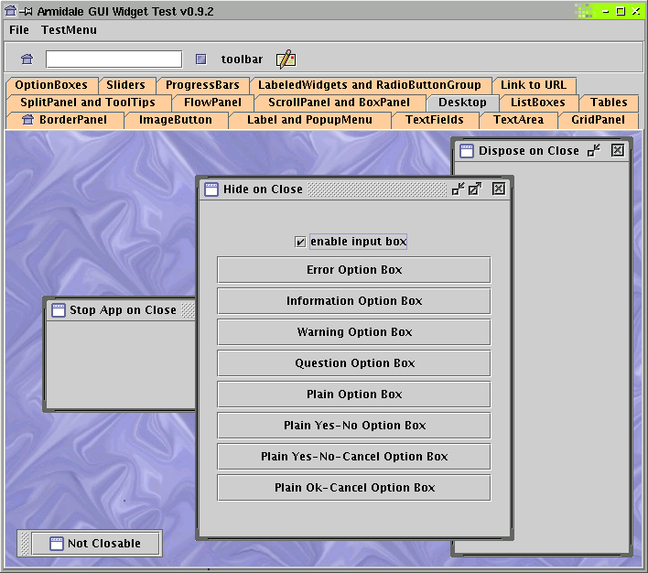This screenshot has height=573, width=648.
Task: Click the Warning Option Box button
Action: [x=354, y=332]
